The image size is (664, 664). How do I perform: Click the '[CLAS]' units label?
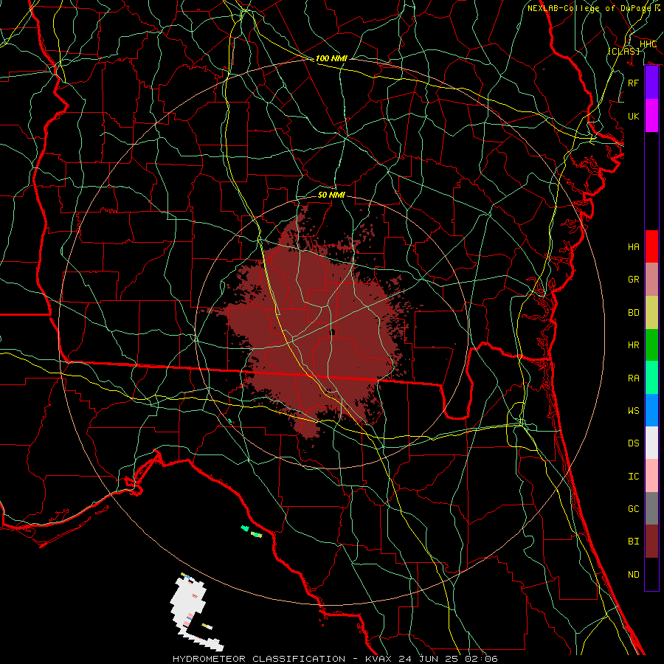pos(623,51)
